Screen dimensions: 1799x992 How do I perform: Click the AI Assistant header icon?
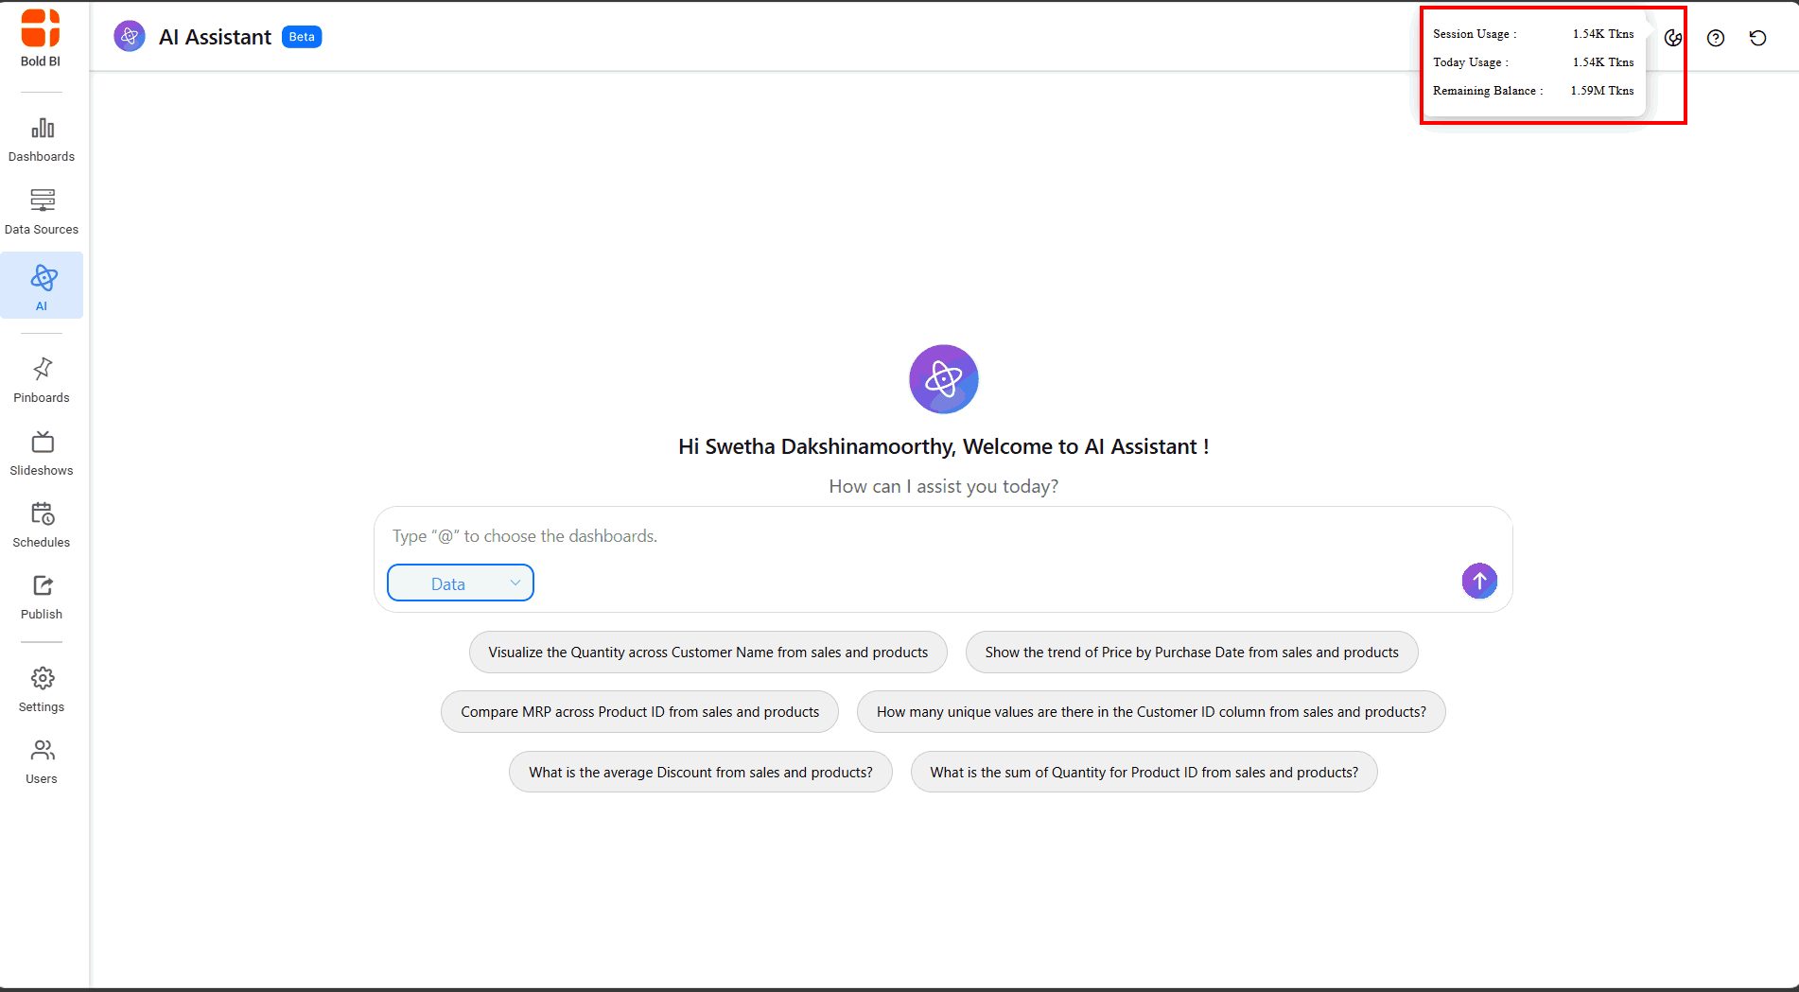[130, 36]
